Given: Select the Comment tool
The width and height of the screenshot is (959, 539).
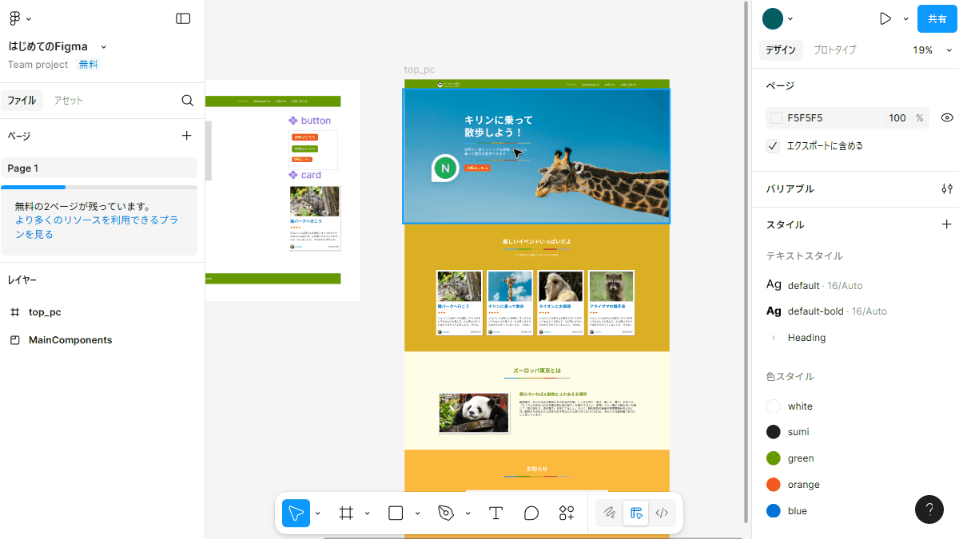Looking at the screenshot, I should [531, 513].
